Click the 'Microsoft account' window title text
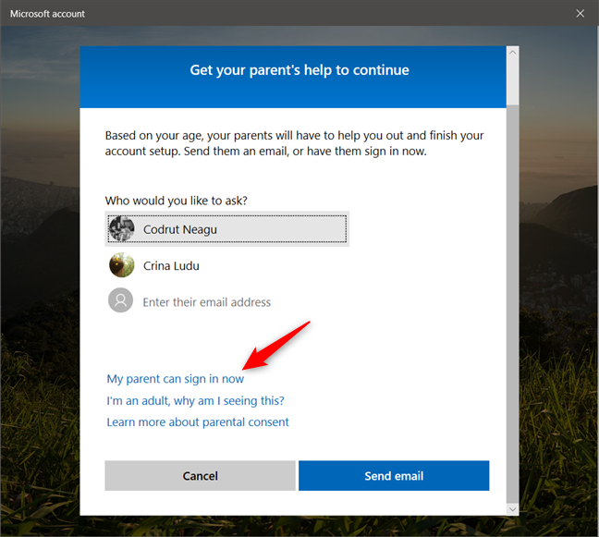The image size is (599, 537). coord(47,14)
